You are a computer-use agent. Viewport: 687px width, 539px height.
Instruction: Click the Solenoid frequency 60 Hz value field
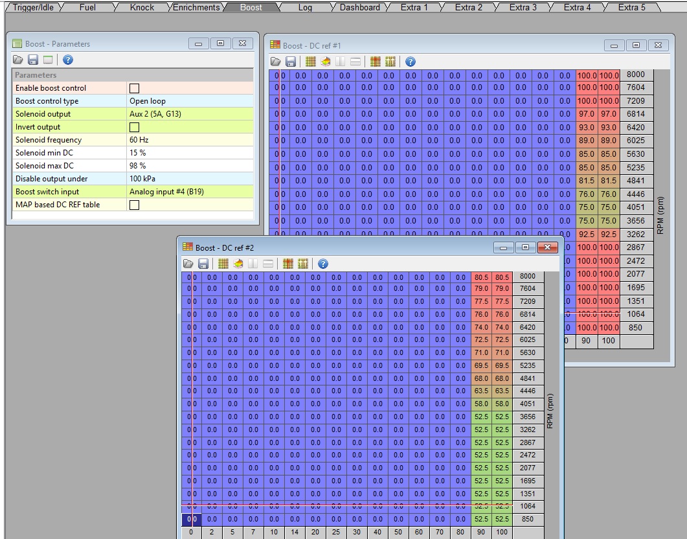pos(190,140)
